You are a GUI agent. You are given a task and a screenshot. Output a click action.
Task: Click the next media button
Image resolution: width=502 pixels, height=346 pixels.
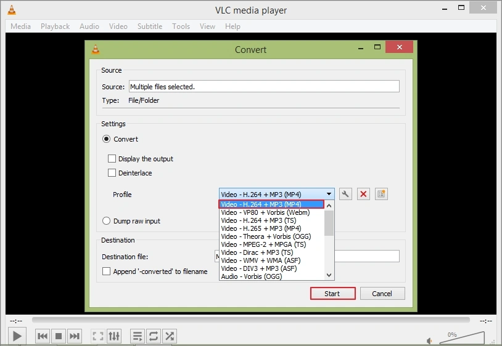tap(74, 336)
